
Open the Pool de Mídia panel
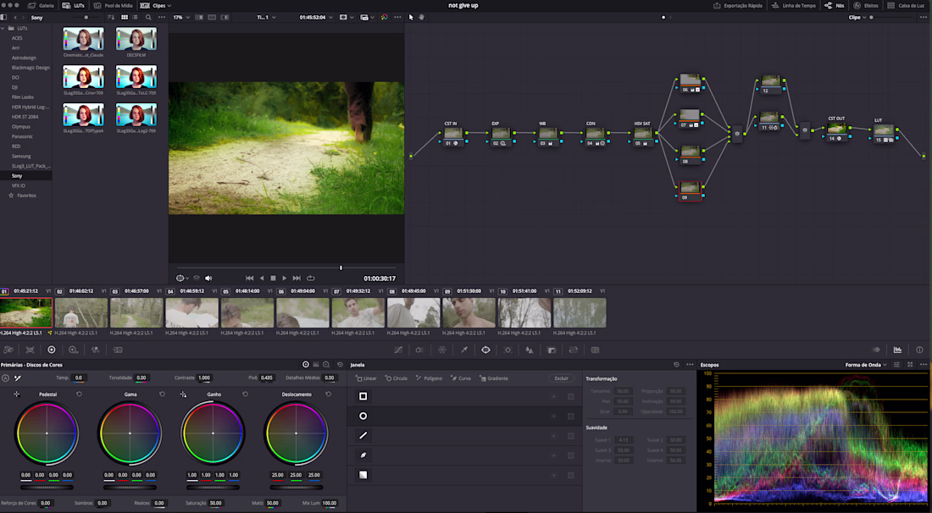114,5
